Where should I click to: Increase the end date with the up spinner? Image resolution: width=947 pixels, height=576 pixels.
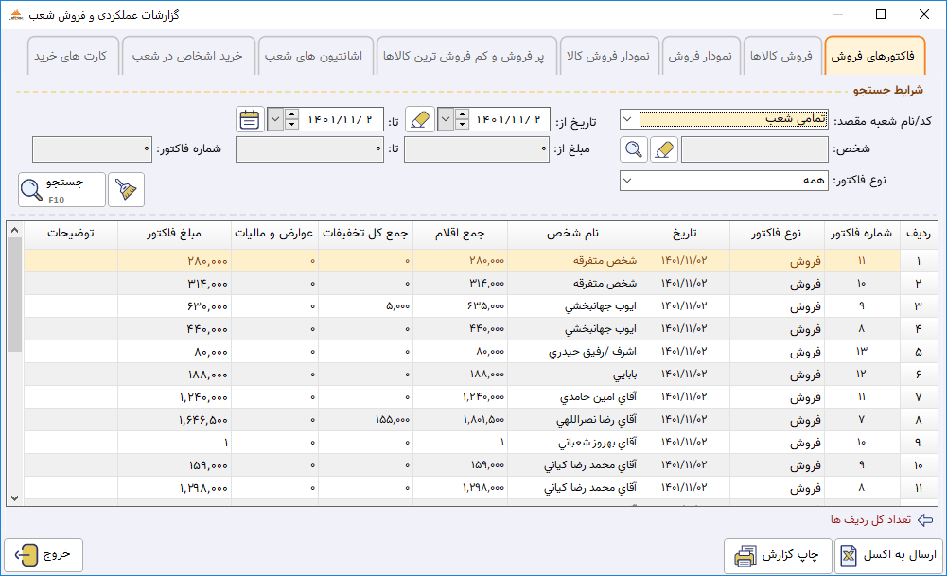291,114
